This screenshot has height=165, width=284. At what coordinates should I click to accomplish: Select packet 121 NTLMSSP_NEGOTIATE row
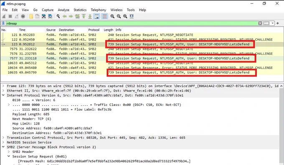pyautogui.click(x=142, y=35)
